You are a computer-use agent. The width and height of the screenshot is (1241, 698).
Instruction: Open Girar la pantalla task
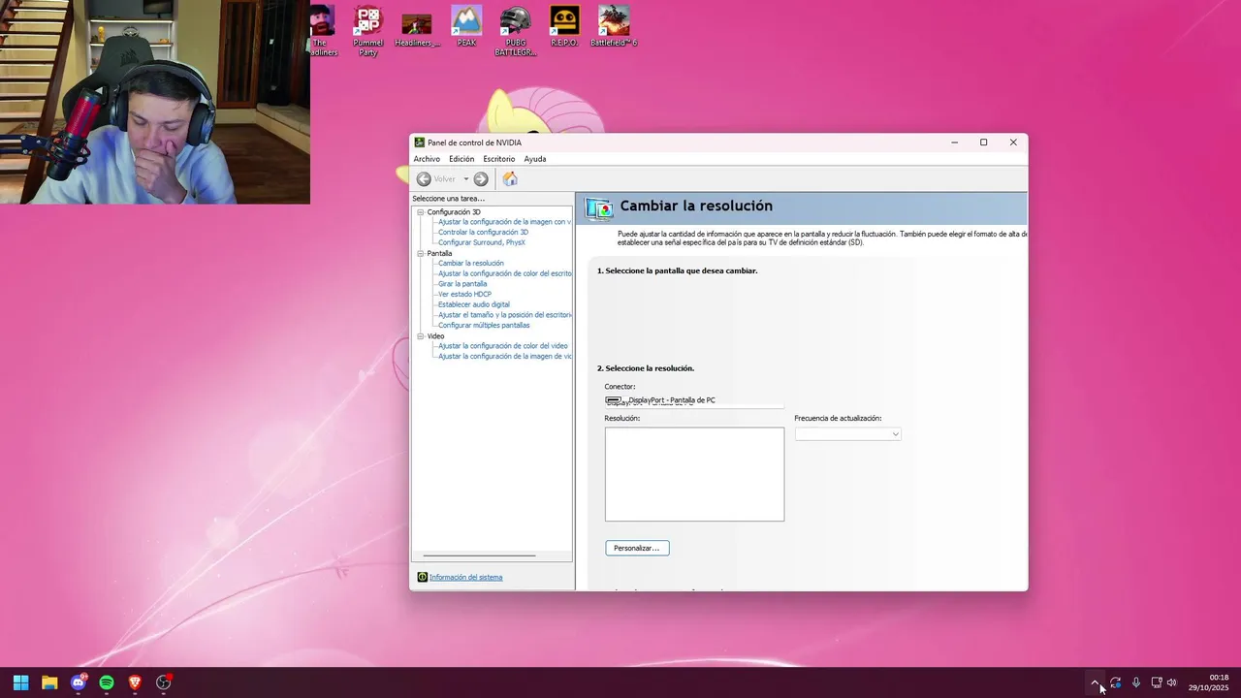462,284
